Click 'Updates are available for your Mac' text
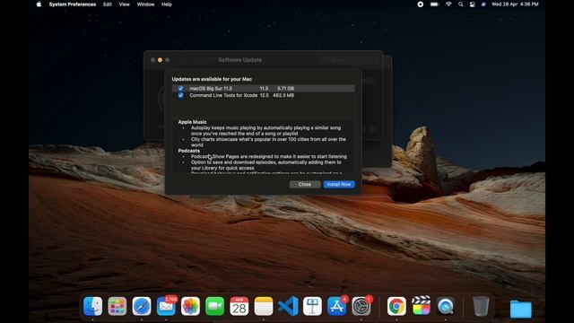Viewport: 574px width, 323px height. [x=212, y=79]
